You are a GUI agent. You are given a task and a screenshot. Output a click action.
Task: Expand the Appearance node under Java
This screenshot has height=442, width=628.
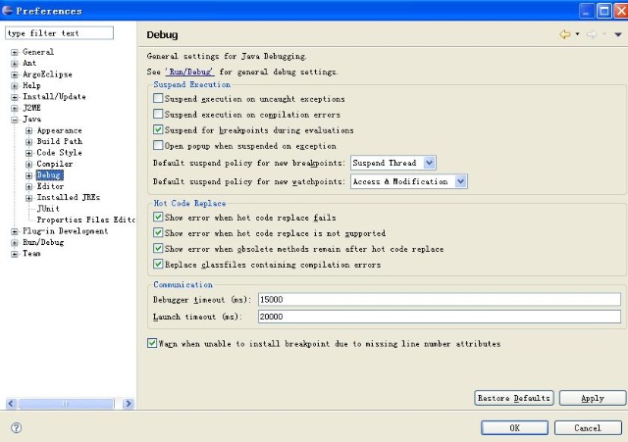pos(28,130)
